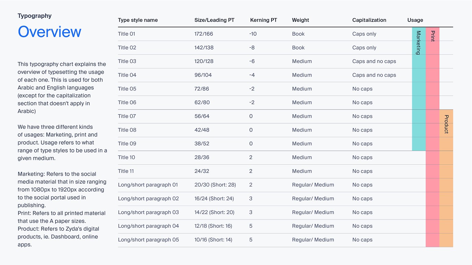Click the Size/Leading PT column header
The image size is (472, 265).
215,20
